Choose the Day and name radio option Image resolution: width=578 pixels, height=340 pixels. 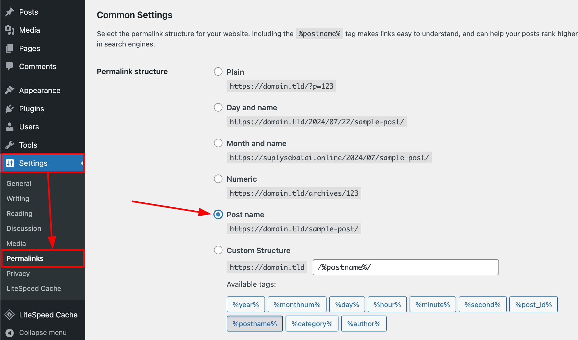pyautogui.click(x=218, y=107)
